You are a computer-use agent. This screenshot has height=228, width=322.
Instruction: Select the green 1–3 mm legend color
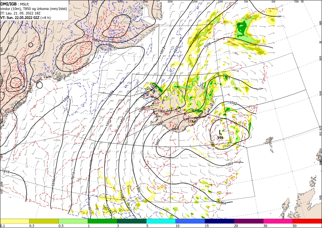[102, 221]
